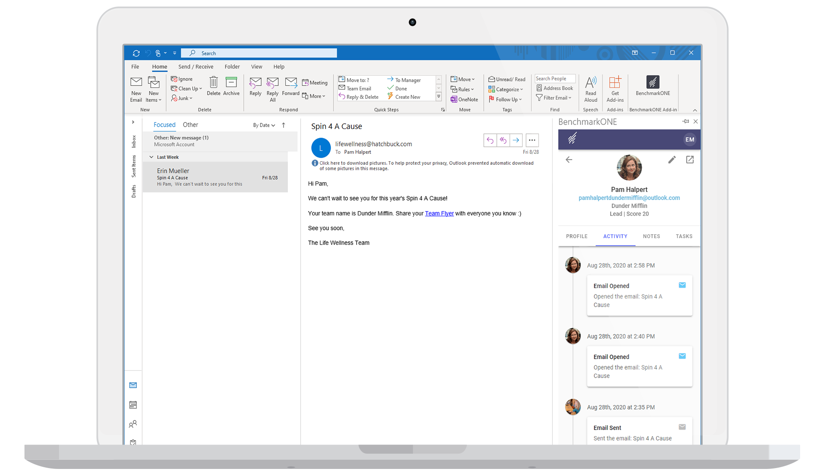
Task: Pin the BenchmarkONE pane
Action: click(x=685, y=121)
